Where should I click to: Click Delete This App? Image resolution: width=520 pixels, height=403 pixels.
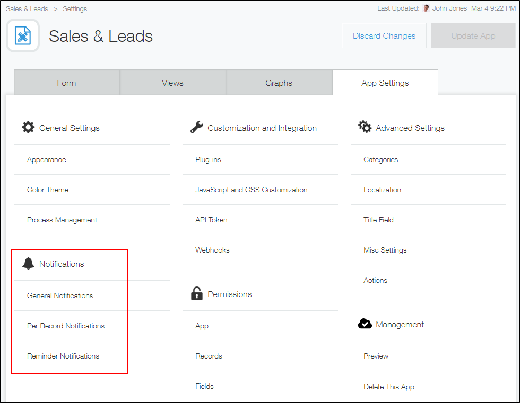coord(389,387)
